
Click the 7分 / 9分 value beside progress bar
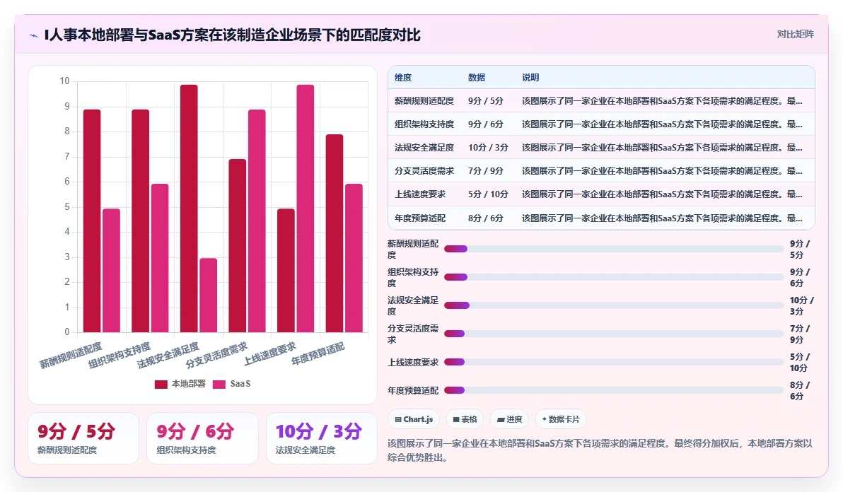800,334
